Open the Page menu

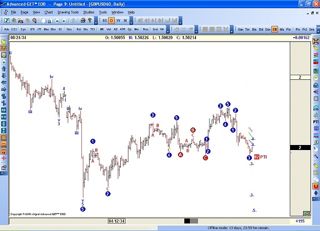[x=24, y=12]
